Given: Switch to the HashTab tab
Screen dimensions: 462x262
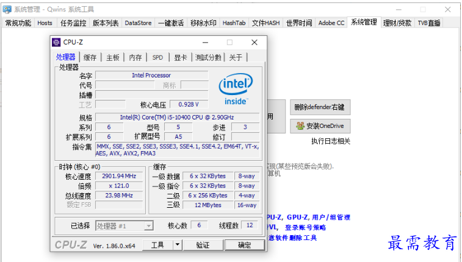Looking at the screenshot, I should coord(234,23).
